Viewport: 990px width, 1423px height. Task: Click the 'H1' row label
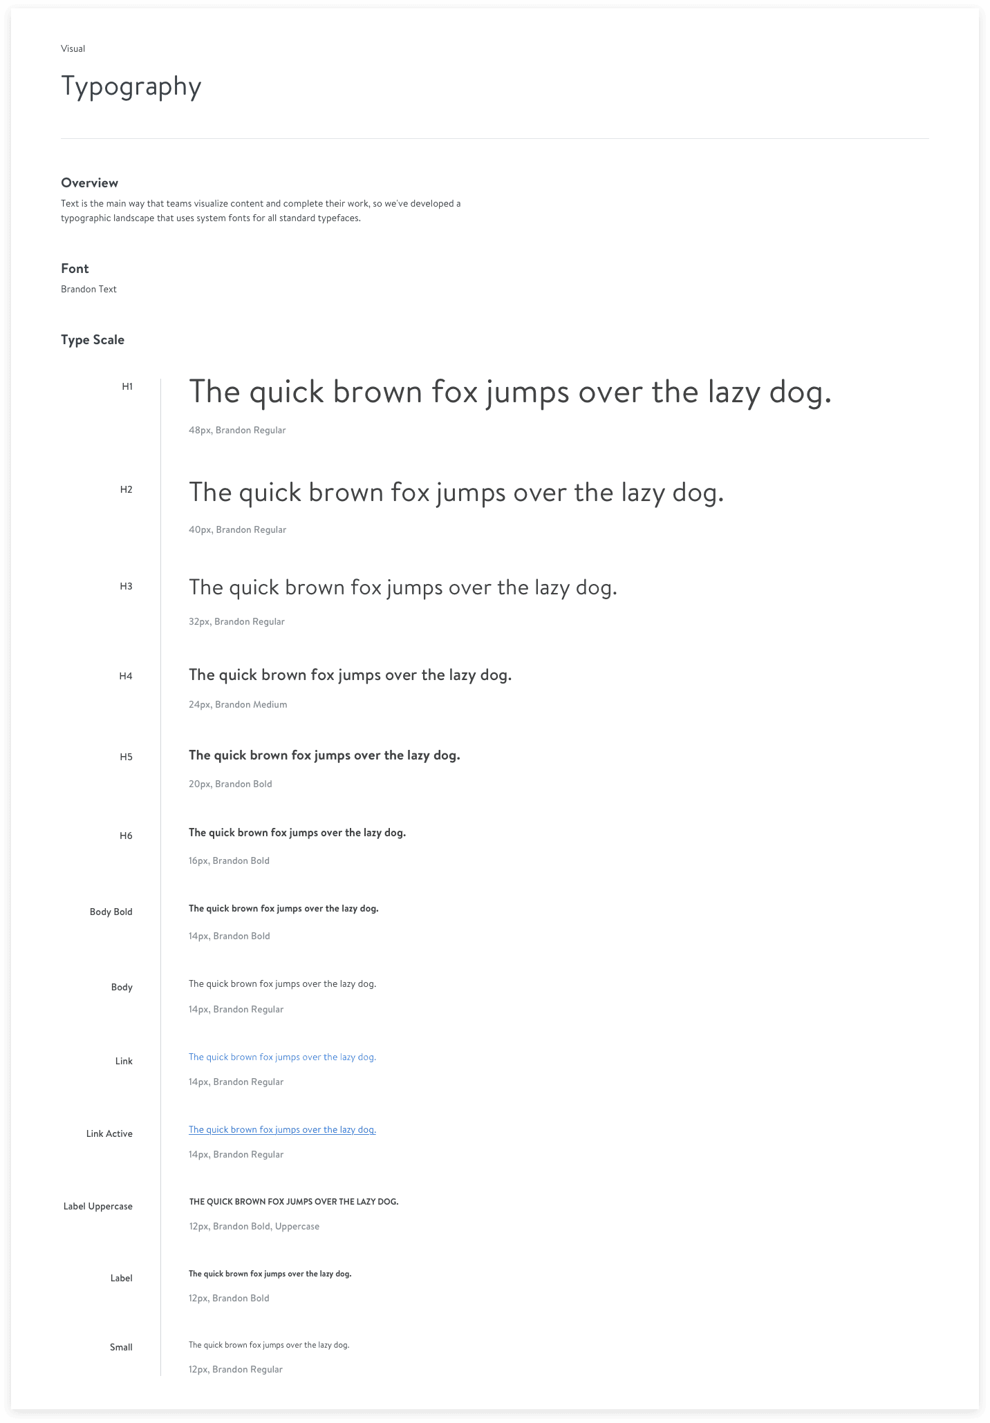pos(127,386)
